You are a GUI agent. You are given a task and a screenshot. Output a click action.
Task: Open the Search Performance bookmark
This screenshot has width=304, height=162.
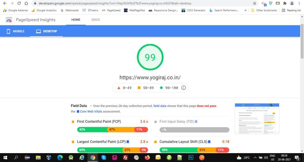(x=224, y=10)
